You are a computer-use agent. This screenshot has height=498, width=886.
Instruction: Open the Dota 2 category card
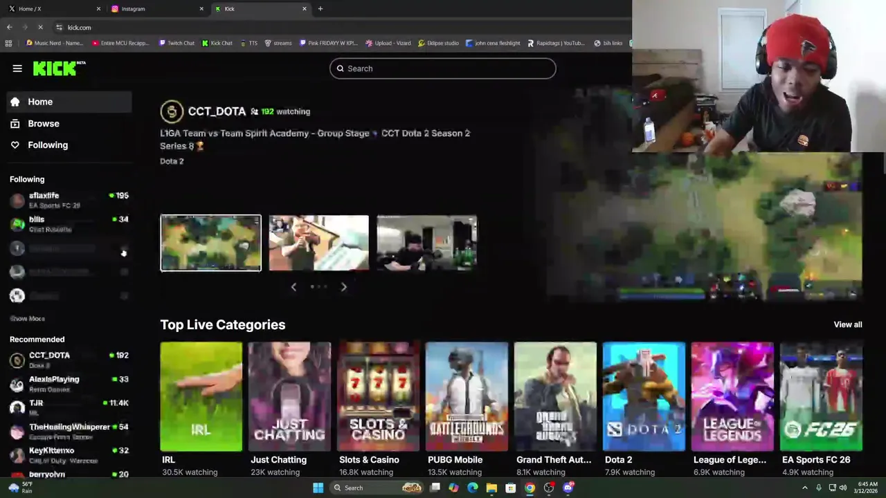tap(644, 396)
